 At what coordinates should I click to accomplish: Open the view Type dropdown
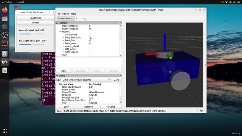[x=86, y=80]
